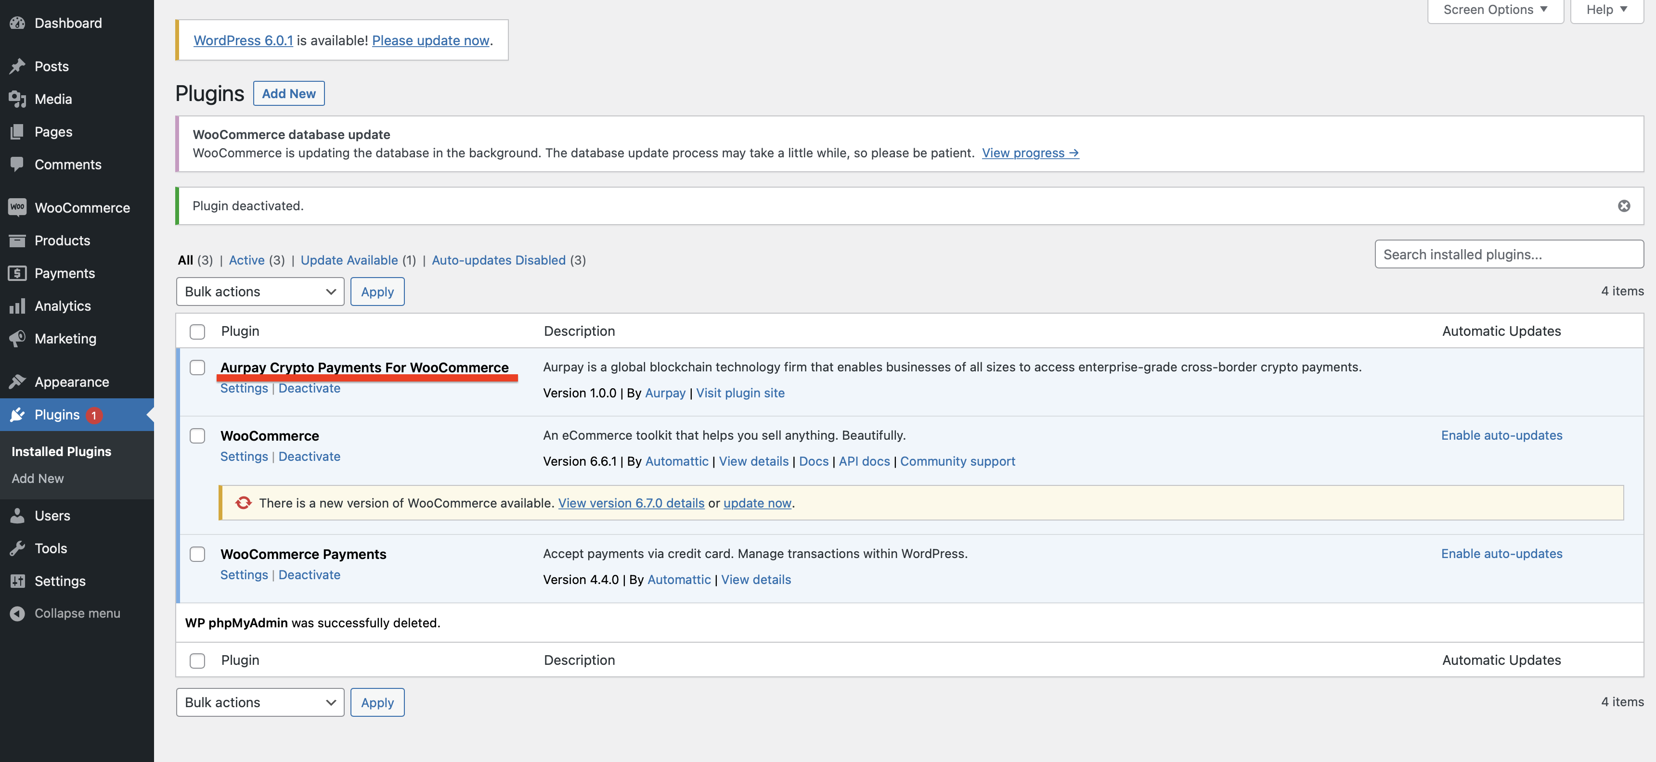Expand the Screen Options panel

click(x=1495, y=10)
